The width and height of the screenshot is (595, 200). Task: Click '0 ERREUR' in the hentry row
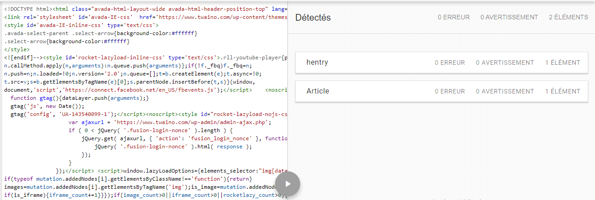click(x=450, y=62)
